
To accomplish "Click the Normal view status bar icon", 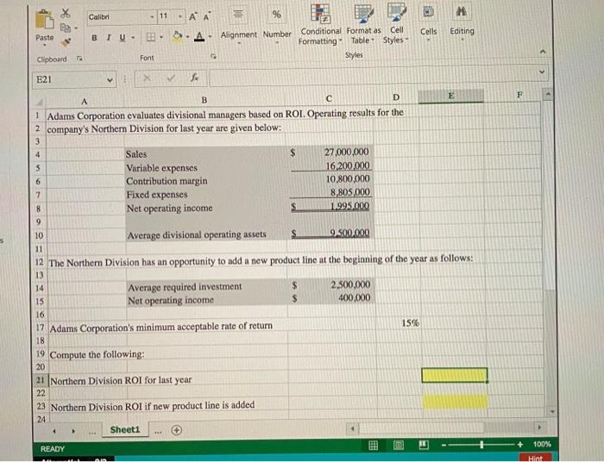I will click(x=373, y=446).
